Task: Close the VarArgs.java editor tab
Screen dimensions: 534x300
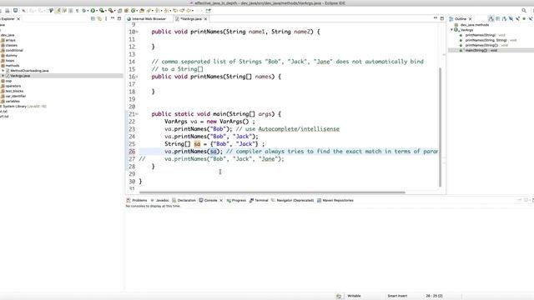Action: click(x=205, y=18)
